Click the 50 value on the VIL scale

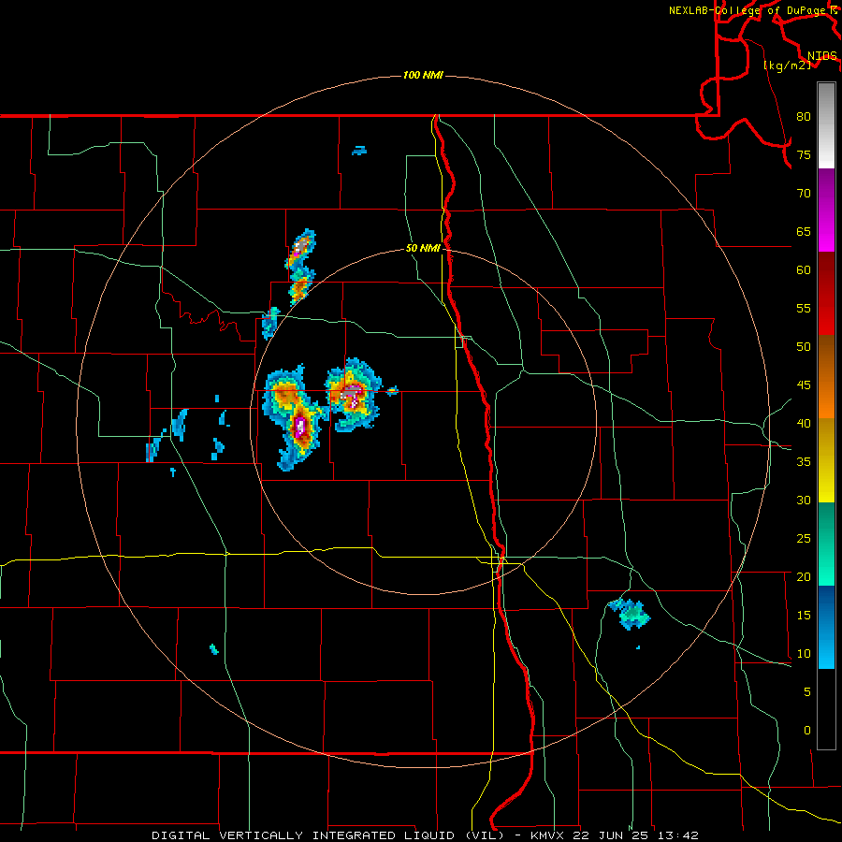(804, 347)
